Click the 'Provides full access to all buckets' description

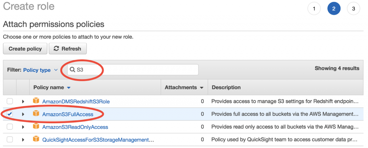pyautogui.click(x=285, y=114)
